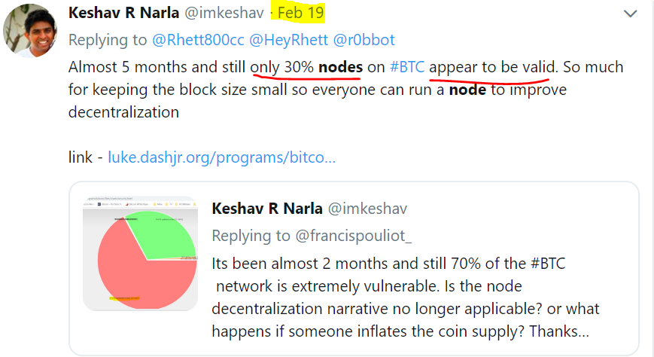This screenshot has width=654, height=357.
Task: Click Keshav R Narla's profile avatar
Action: (30, 30)
